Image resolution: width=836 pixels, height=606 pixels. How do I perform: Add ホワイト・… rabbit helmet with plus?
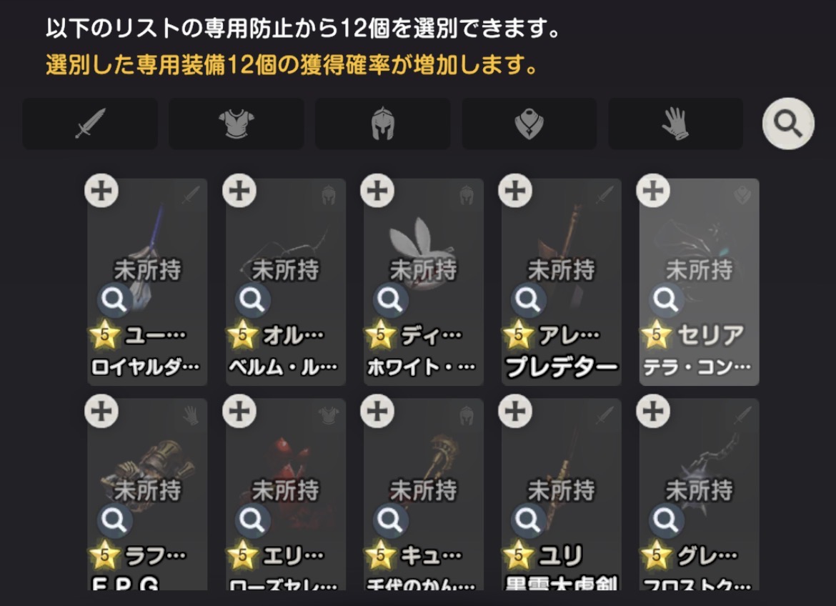point(377,191)
